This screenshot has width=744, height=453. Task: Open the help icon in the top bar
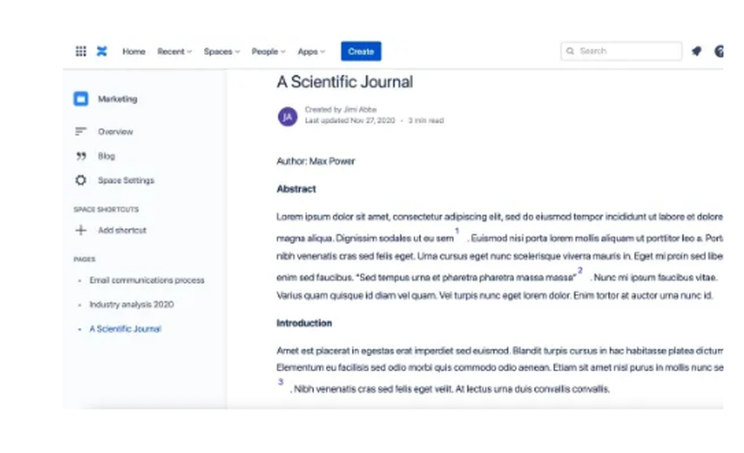(719, 51)
